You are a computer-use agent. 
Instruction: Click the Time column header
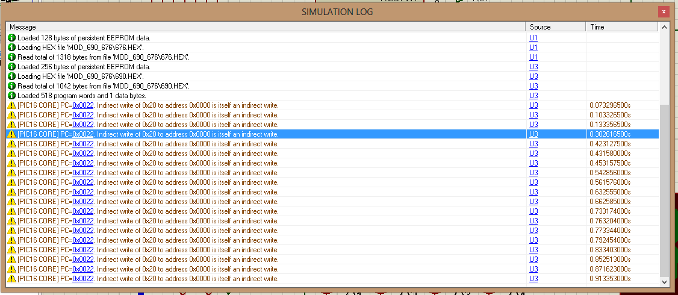620,27
